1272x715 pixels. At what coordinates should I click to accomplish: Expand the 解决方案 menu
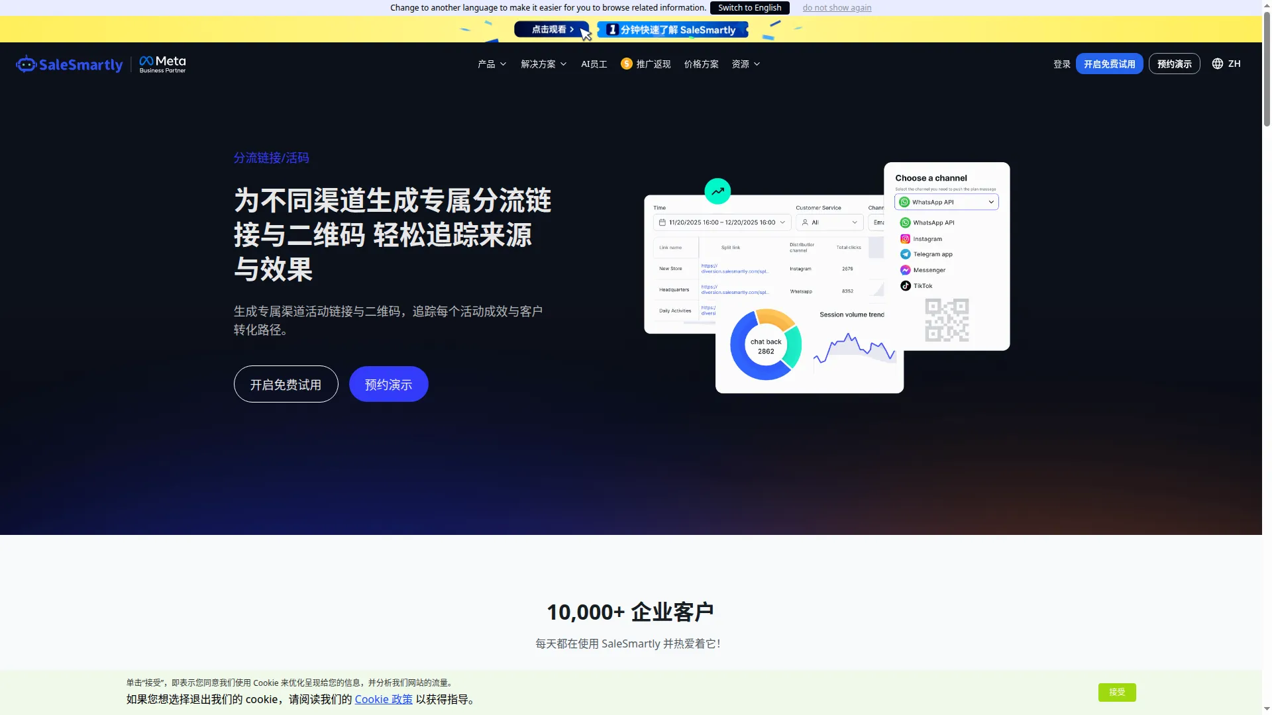tap(544, 64)
